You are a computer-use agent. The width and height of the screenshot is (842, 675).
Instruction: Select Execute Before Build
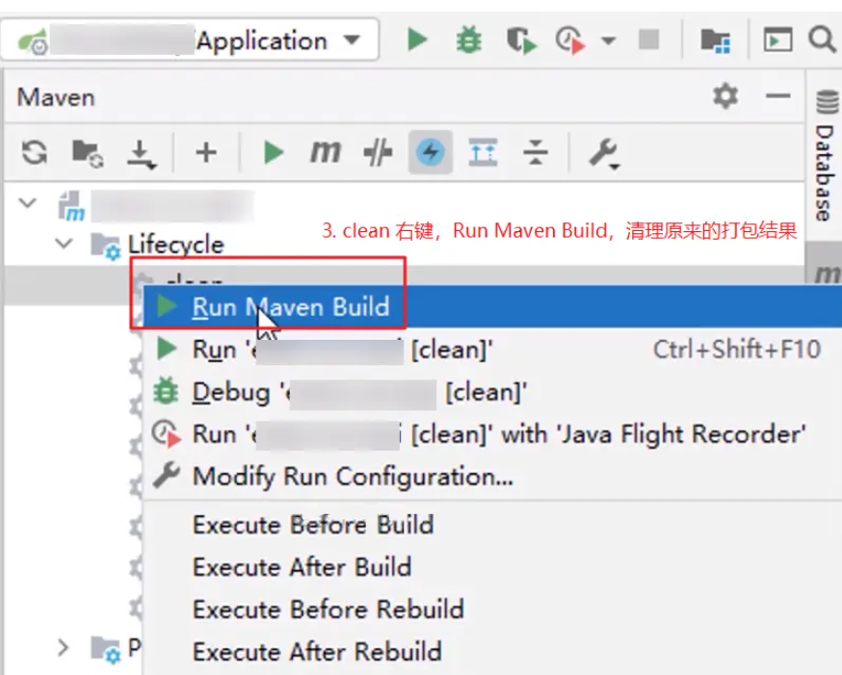pyautogui.click(x=313, y=525)
